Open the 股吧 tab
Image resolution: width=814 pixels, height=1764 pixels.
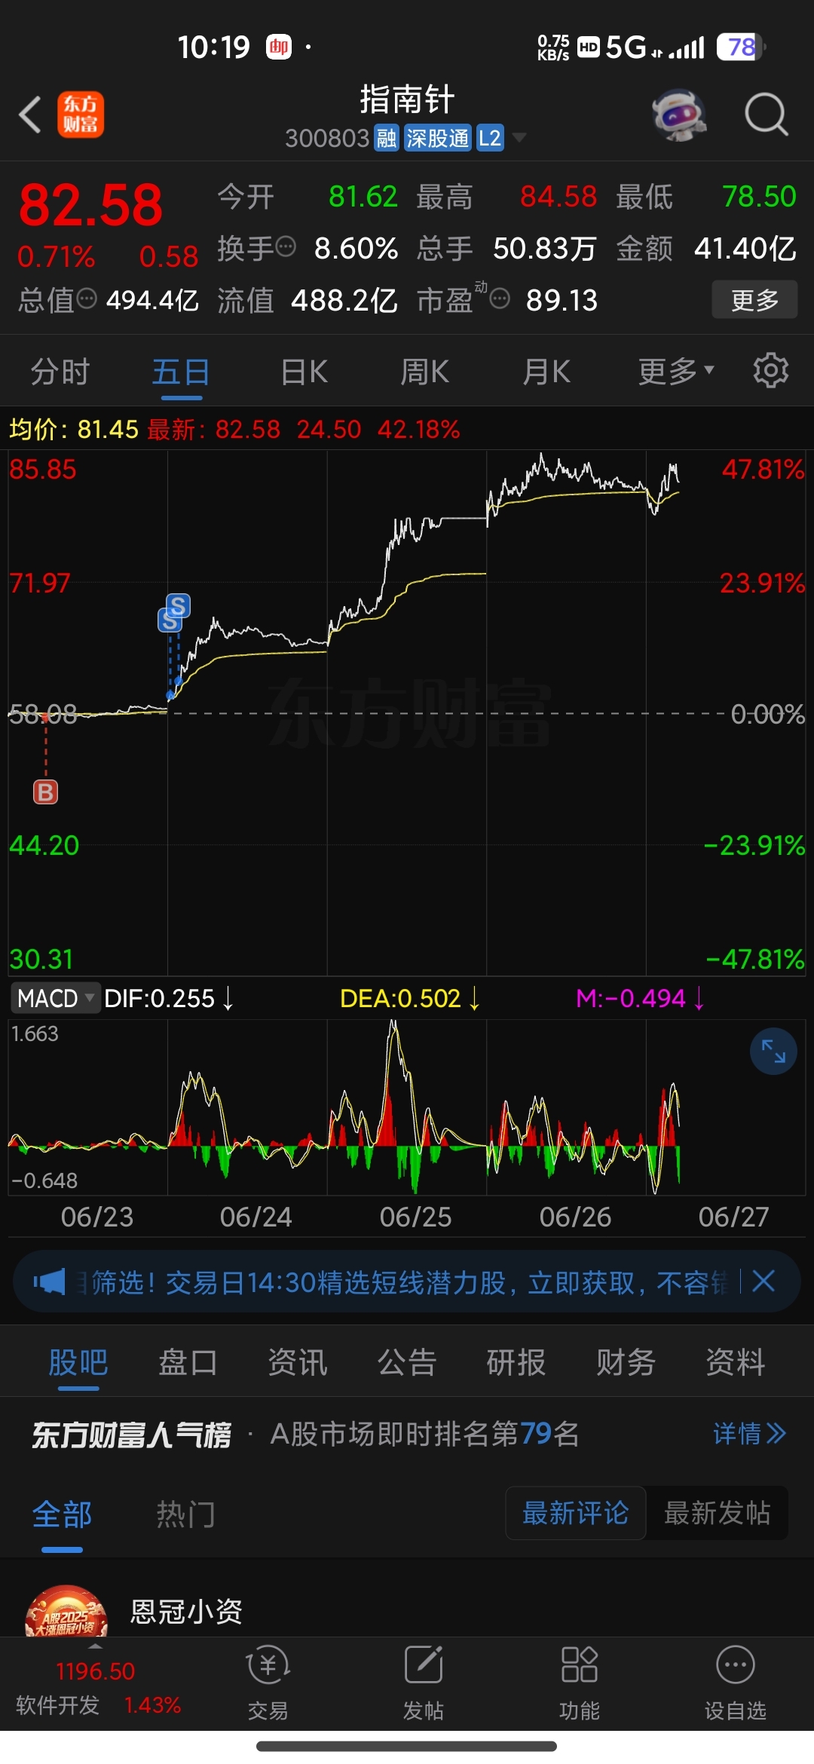point(78,1362)
